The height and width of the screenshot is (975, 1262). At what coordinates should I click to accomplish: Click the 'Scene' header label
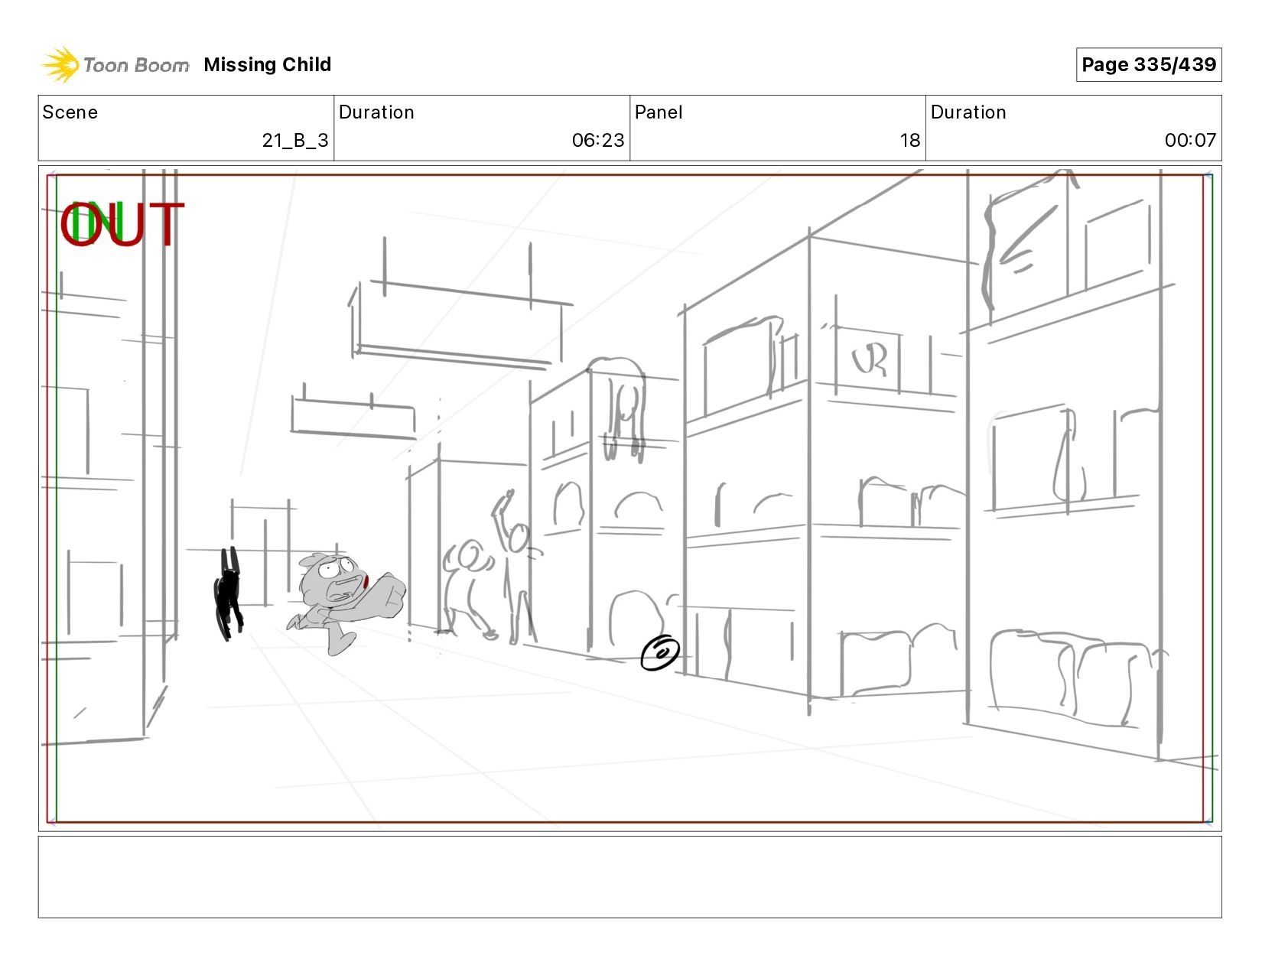click(70, 112)
